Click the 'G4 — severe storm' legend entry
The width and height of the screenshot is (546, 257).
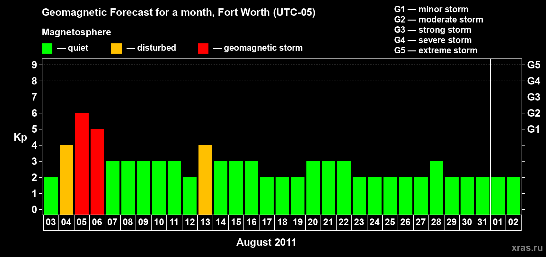click(x=433, y=40)
